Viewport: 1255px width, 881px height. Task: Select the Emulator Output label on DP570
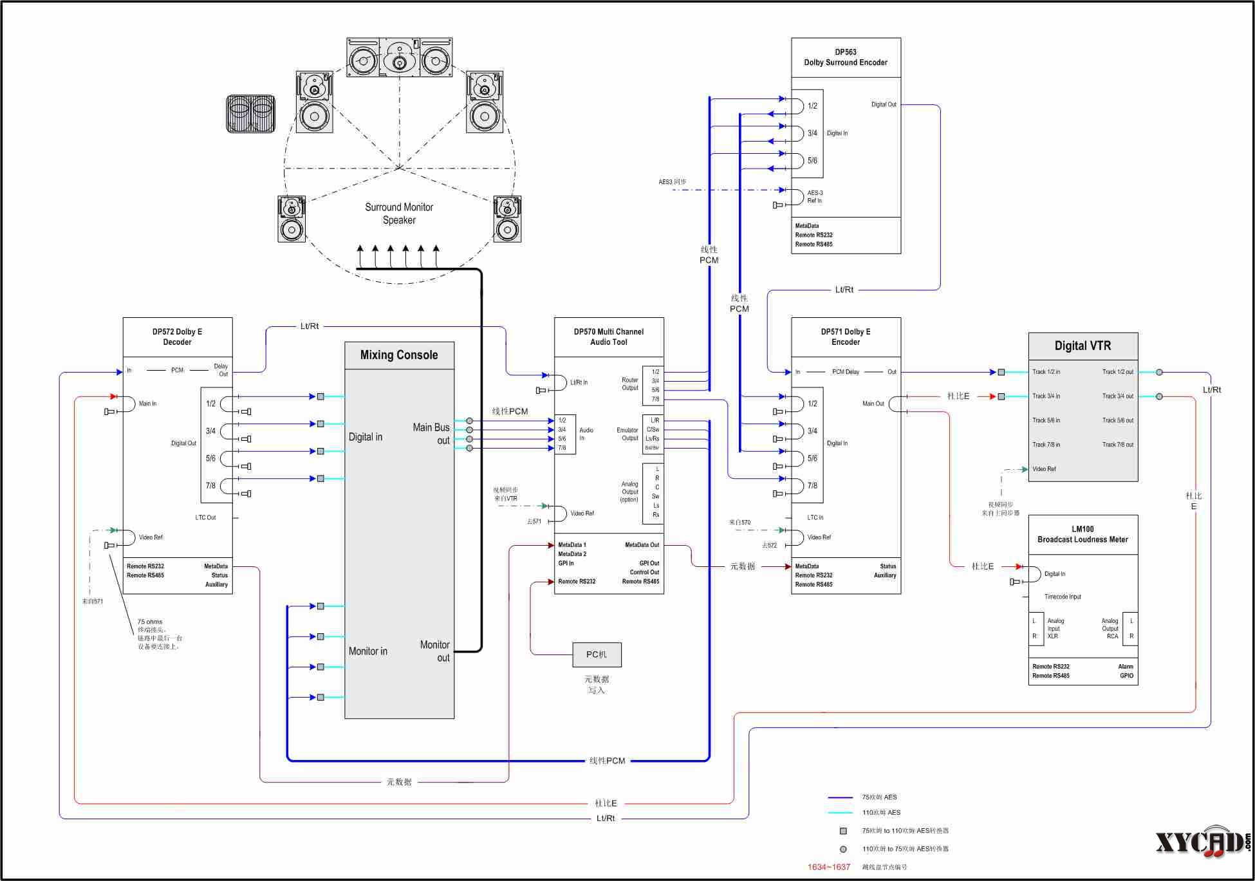tap(627, 434)
